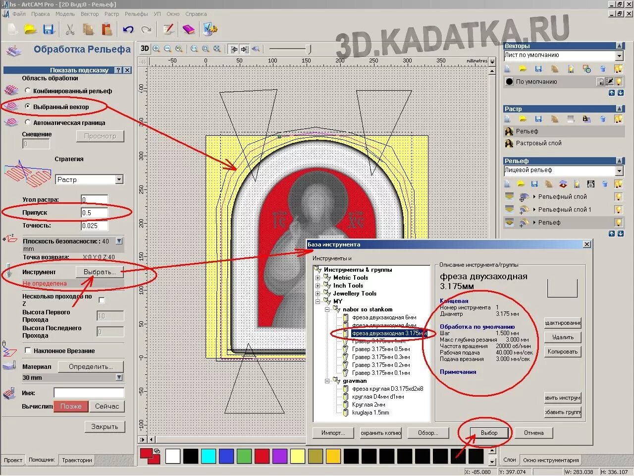Pick the green colour swatch in palette

(x=244, y=456)
